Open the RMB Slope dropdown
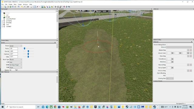The width and height of the screenshot is (194, 109). click(16, 68)
